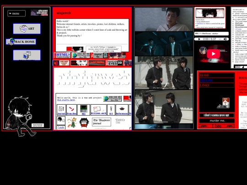Image resolution: width=247 pixels, height=185 pixels.
Task: Open the menu button in the sidebar
Action: [x=16, y=13]
